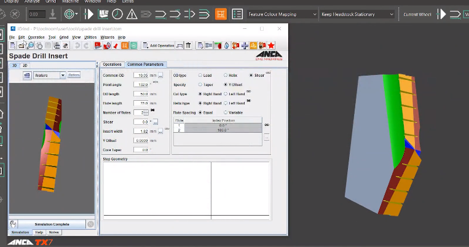Open the Notes tab at bottom
Image resolution: width=469 pixels, height=247 pixels.
pyautogui.click(x=54, y=232)
